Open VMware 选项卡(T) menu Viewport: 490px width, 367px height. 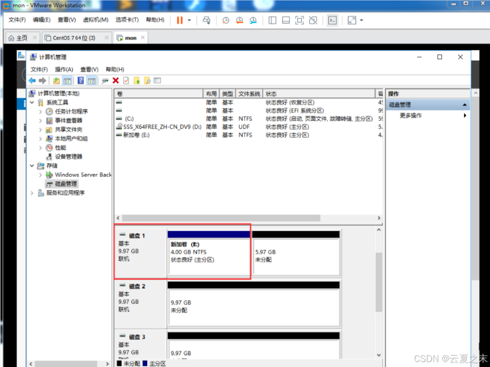(x=127, y=20)
